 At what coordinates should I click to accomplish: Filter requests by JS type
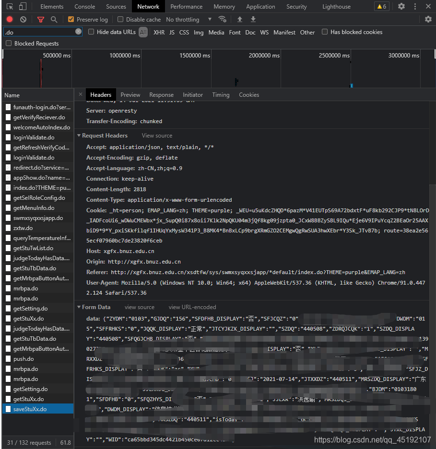pyautogui.click(x=172, y=33)
